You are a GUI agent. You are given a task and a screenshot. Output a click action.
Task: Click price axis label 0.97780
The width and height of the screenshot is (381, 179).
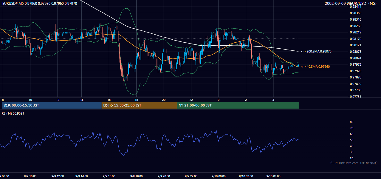pyautogui.click(x=355, y=90)
